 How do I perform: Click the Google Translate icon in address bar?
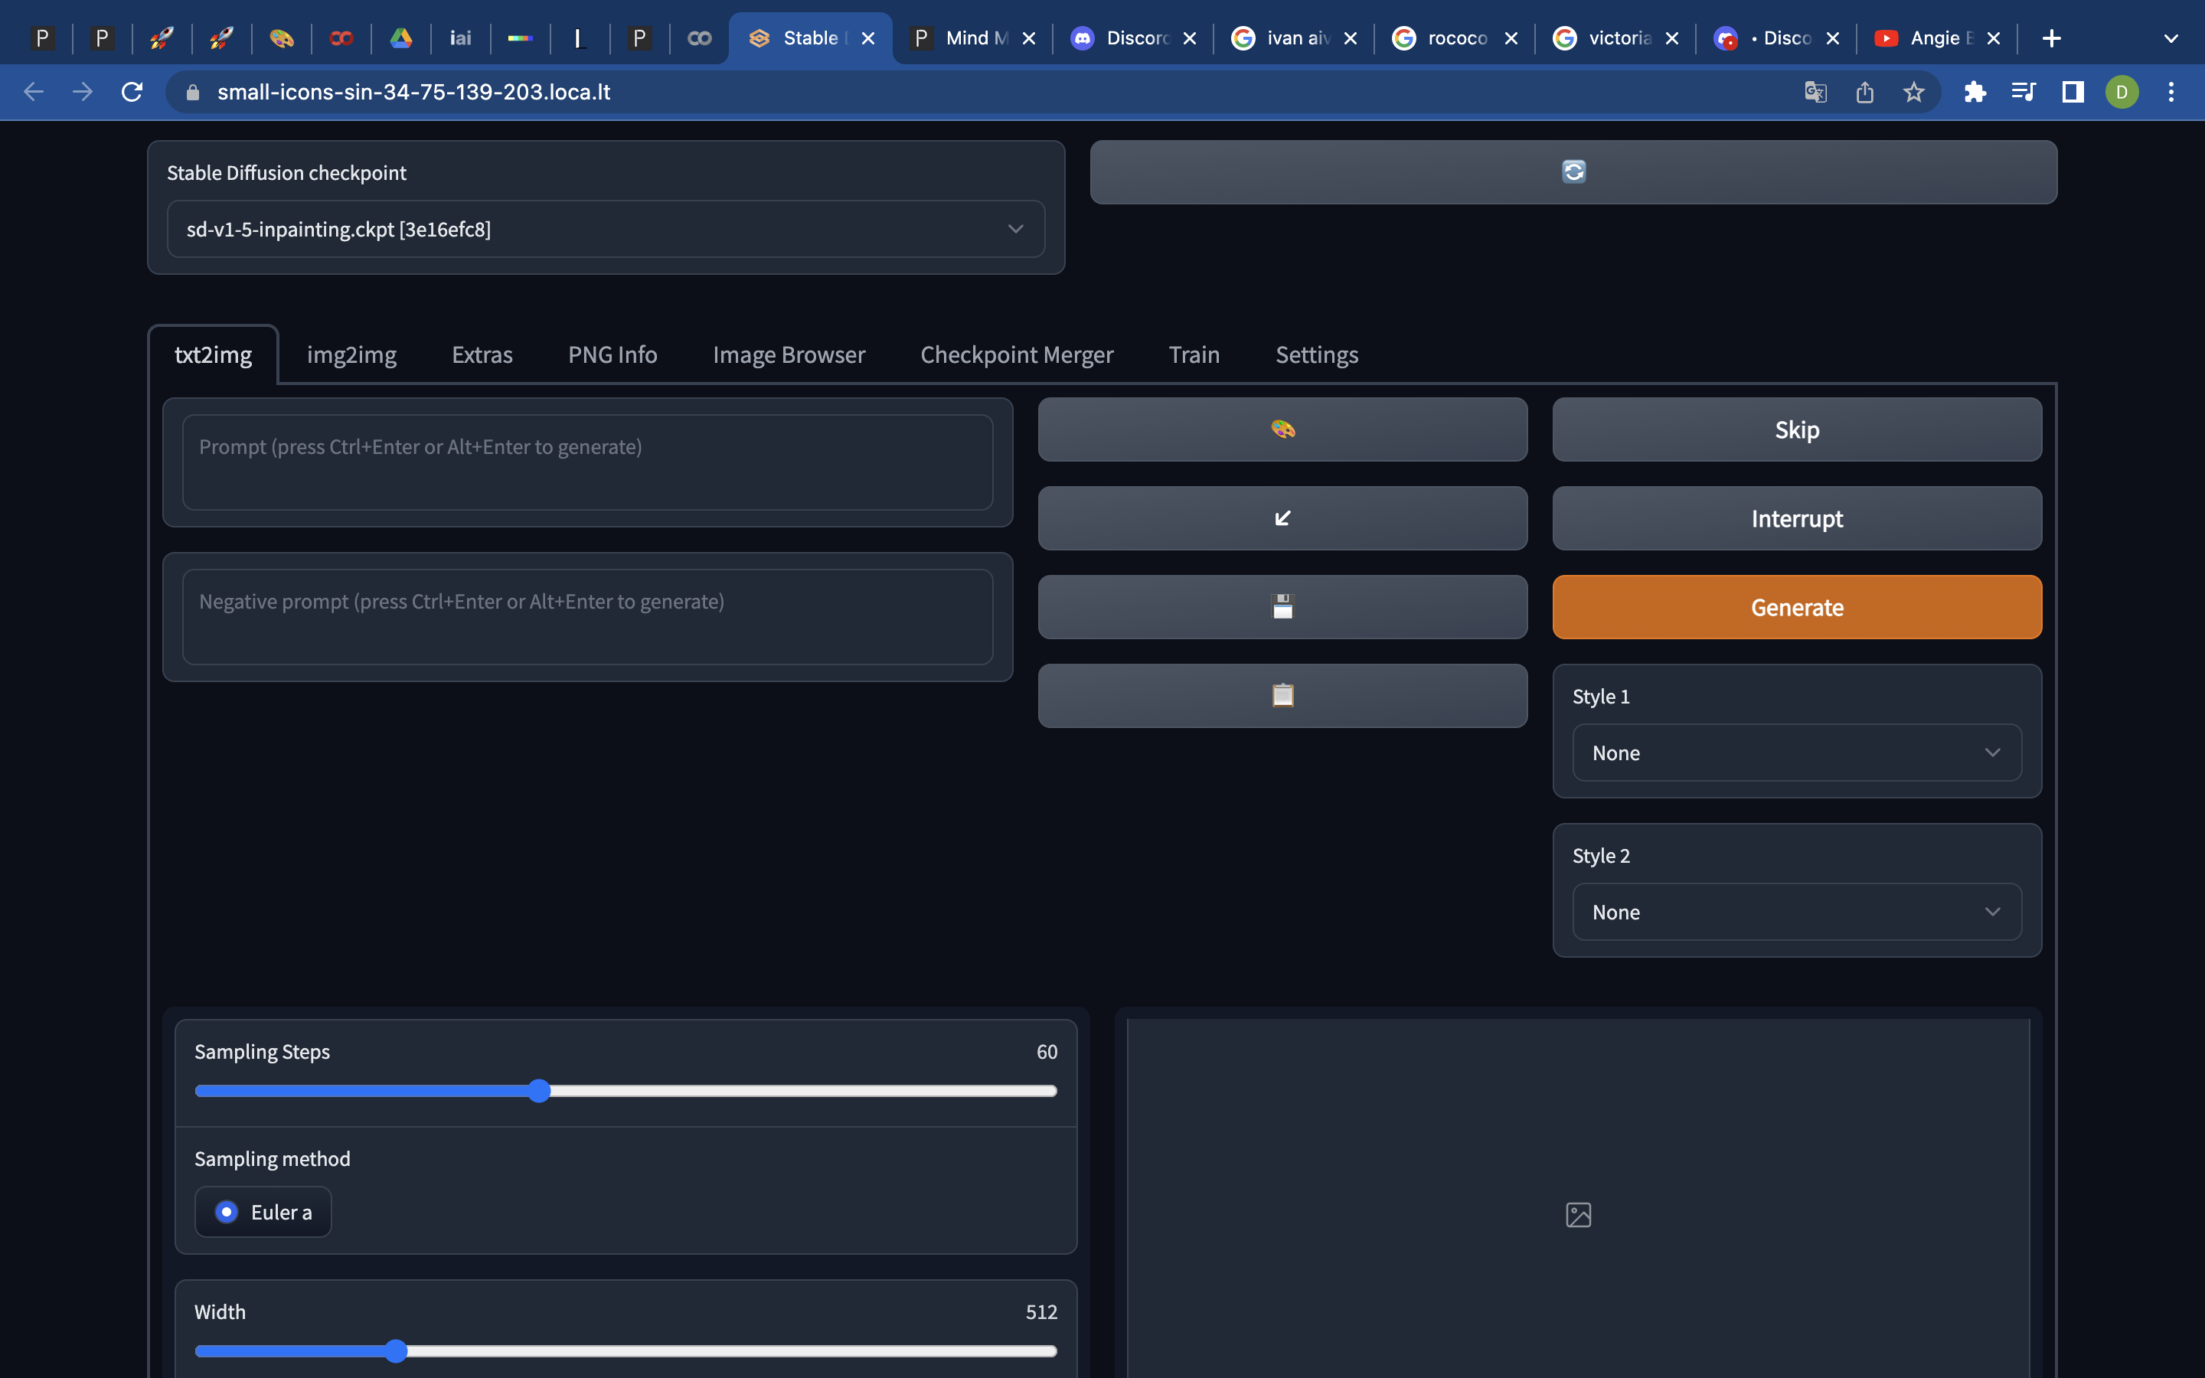click(1815, 91)
